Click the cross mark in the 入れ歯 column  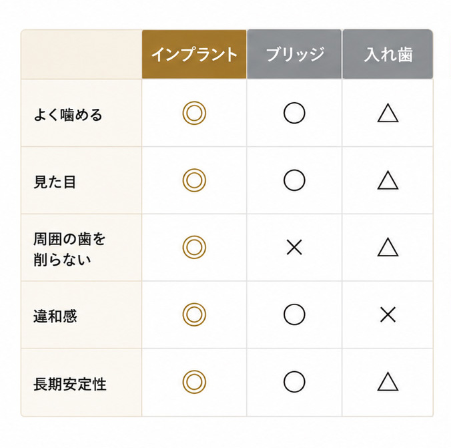click(388, 314)
